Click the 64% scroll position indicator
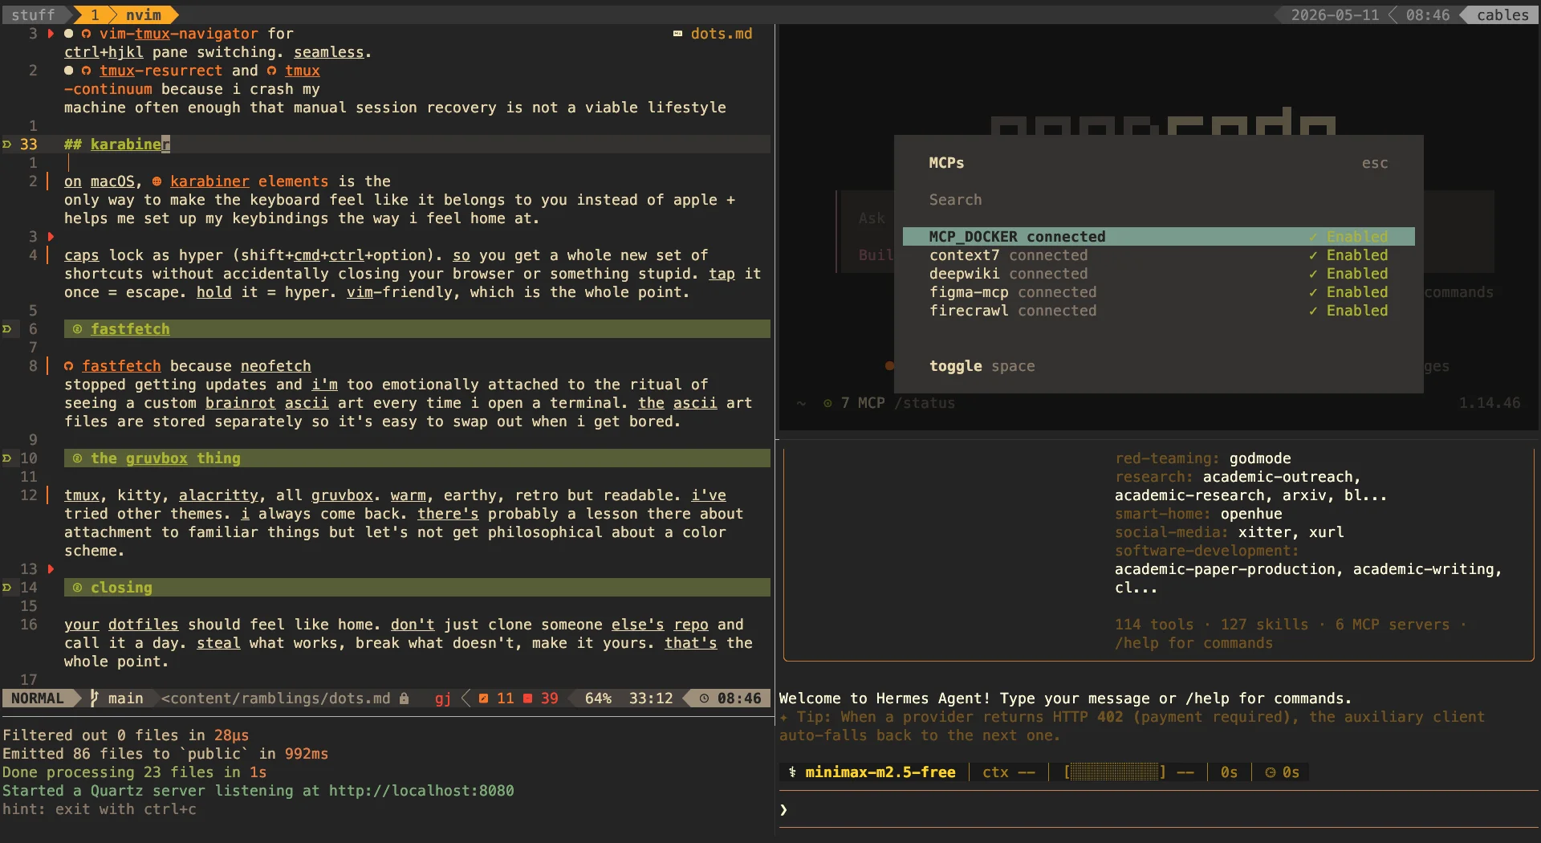This screenshot has width=1541, height=843. point(598,698)
